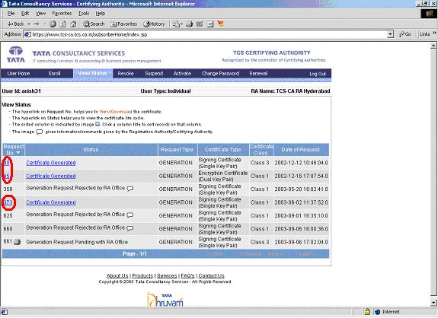Open the Services footer link
This screenshot has width=438, height=318.
point(167,275)
